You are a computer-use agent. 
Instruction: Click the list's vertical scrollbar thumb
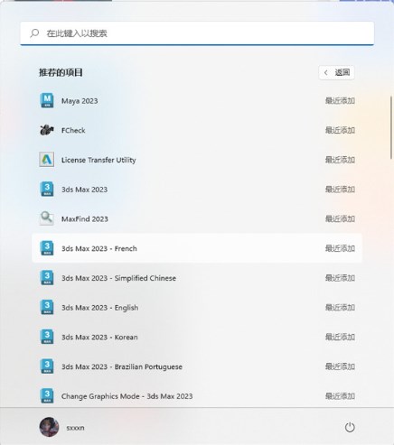tap(391, 127)
